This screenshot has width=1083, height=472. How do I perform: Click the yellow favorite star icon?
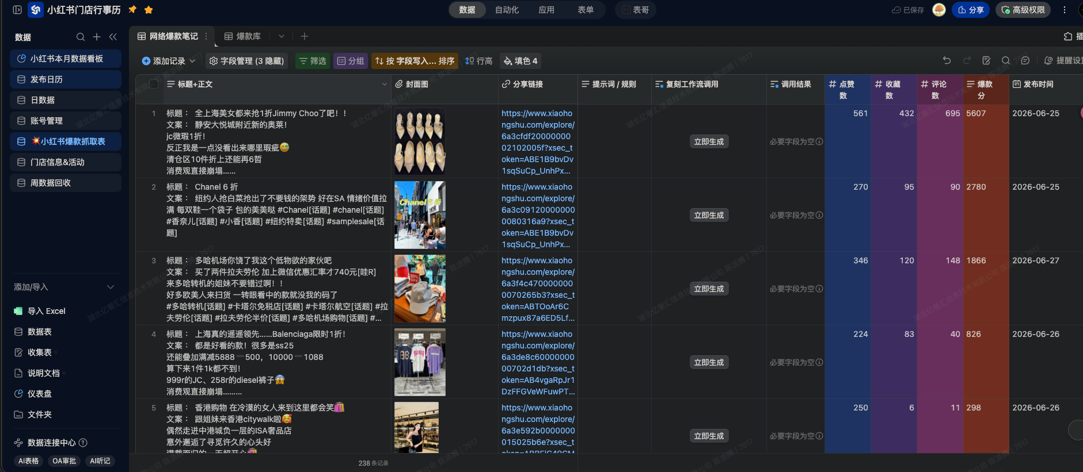click(x=149, y=10)
